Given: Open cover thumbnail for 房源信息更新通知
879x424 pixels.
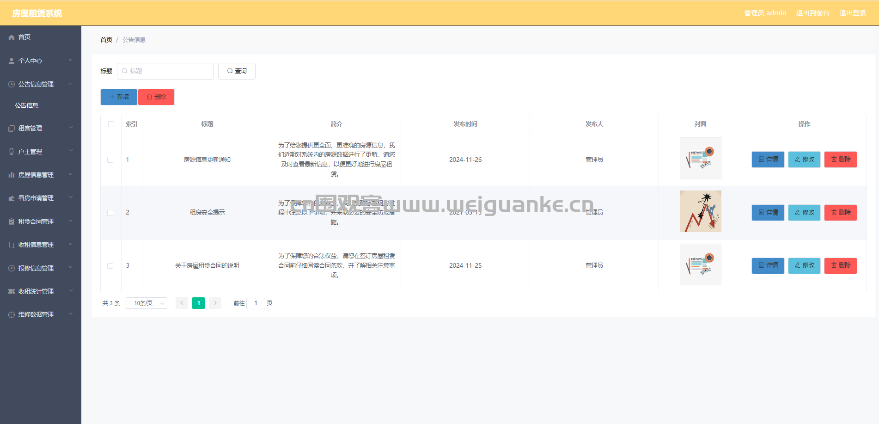Looking at the screenshot, I should [700, 158].
